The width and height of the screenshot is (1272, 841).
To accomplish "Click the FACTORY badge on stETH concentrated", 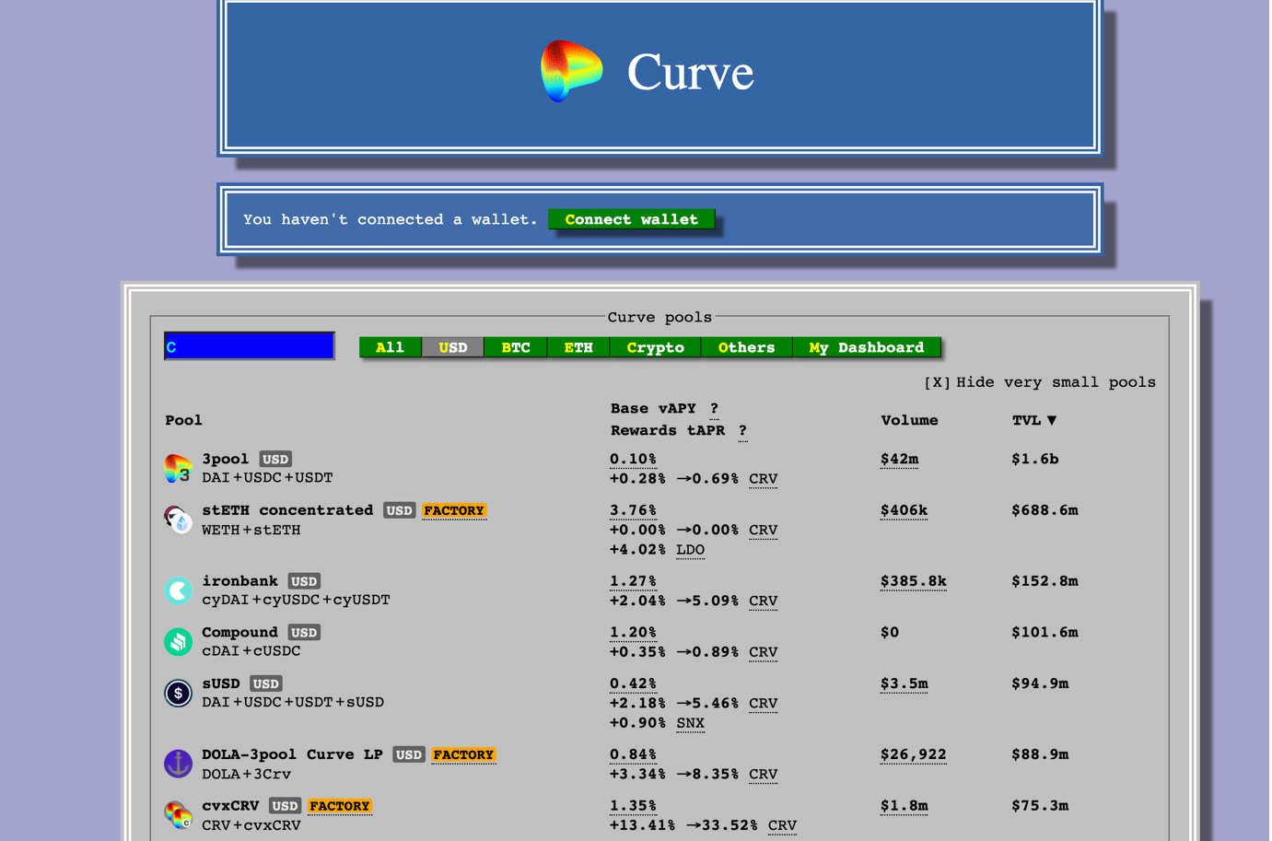I will [454, 510].
